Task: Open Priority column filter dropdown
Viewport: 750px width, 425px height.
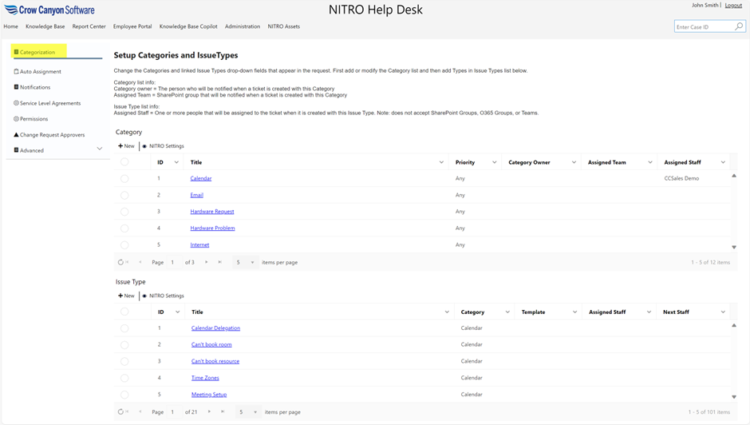Action: tap(494, 162)
